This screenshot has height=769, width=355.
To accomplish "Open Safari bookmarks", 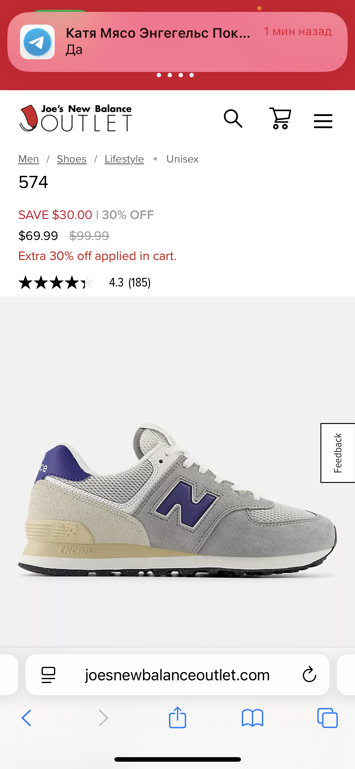I will (252, 718).
